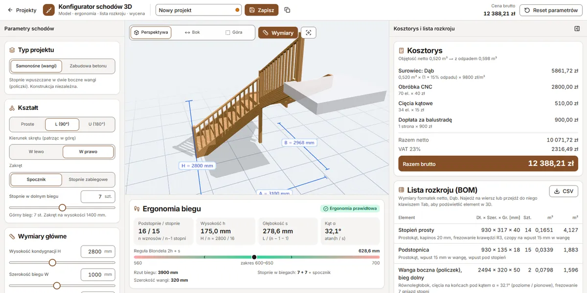587x293 pixels.
Task: Save project with Zapisz button
Action: click(x=262, y=10)
